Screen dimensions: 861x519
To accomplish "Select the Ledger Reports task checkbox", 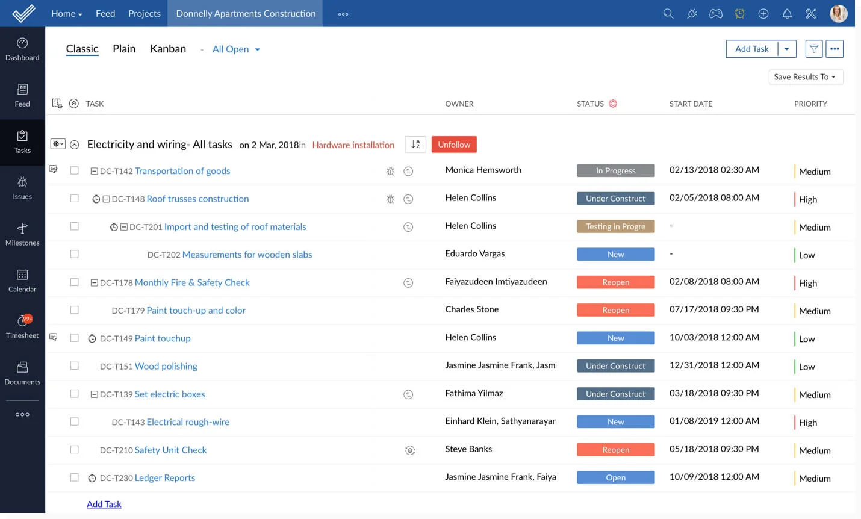I will click(x=75, y=477).
